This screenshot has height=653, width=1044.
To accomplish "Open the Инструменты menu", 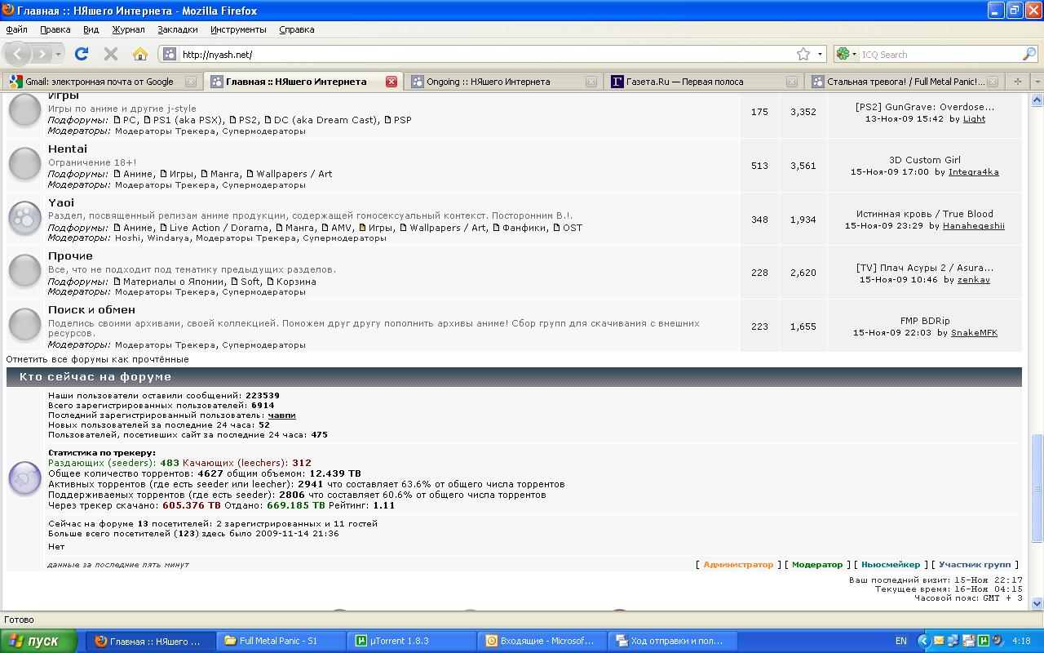I will (238, 29).
